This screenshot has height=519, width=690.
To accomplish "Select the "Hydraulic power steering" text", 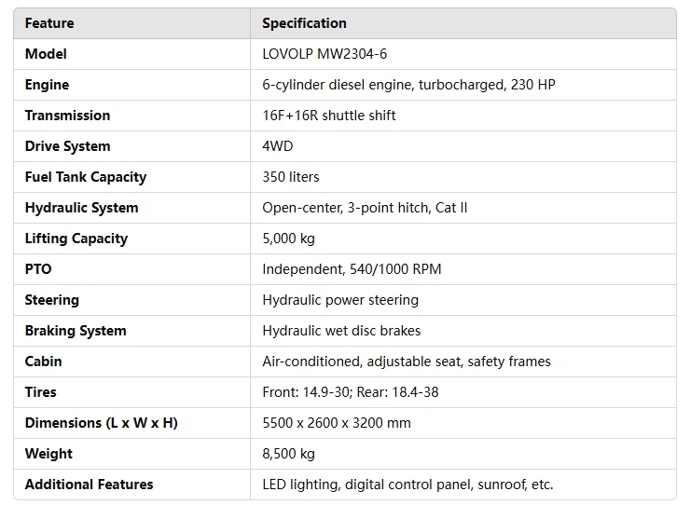I will click(340, 300).
